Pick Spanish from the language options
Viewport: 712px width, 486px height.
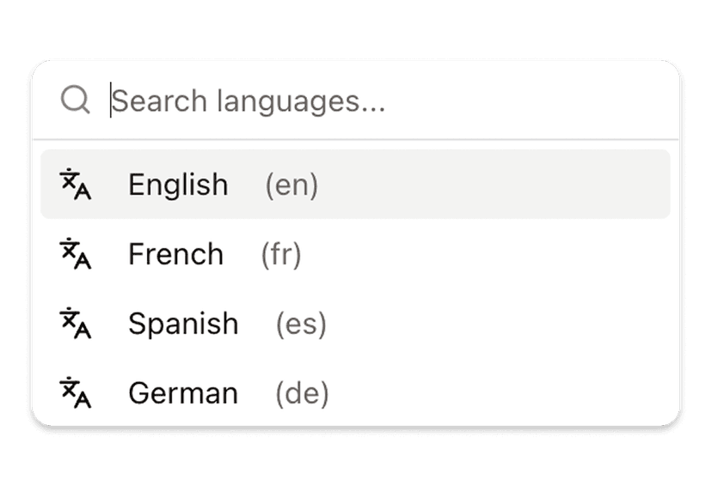(183, 324)
